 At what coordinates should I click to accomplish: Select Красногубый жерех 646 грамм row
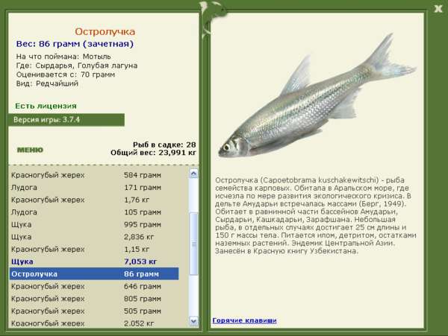click(x=94, y=286)
